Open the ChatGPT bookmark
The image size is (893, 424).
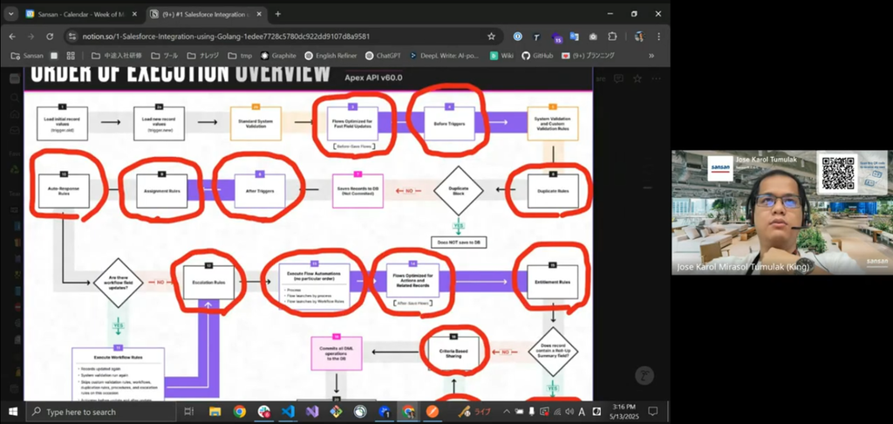click(x=383, y=55)
